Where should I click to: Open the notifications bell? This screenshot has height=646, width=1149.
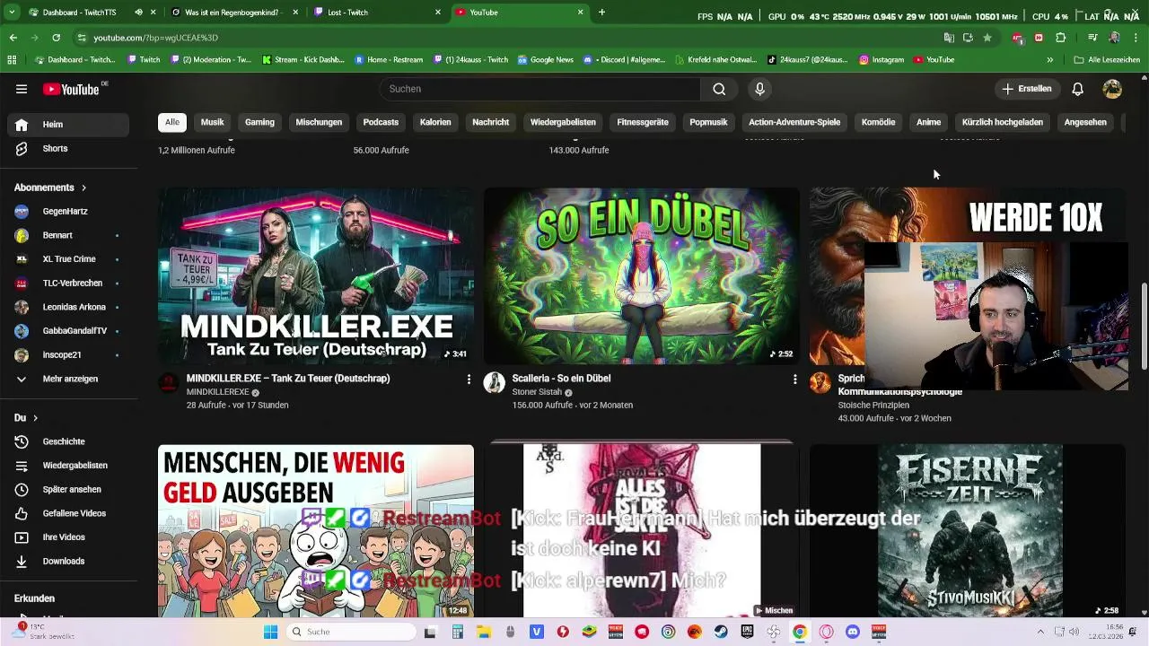(x=1077, y=89)
